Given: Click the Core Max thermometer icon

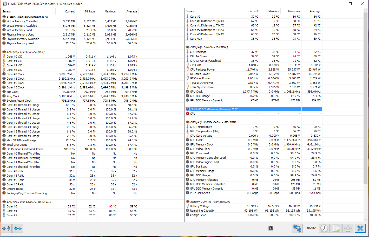Looking at the screenshot, I should tap(188, 39).
